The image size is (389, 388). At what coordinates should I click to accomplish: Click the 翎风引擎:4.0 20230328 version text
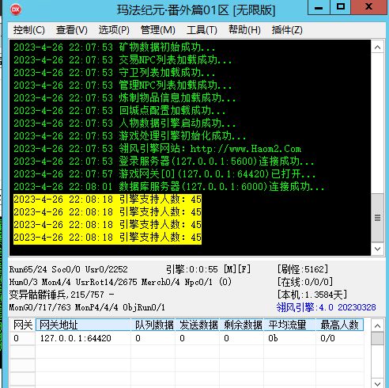(x=327, y=307)
